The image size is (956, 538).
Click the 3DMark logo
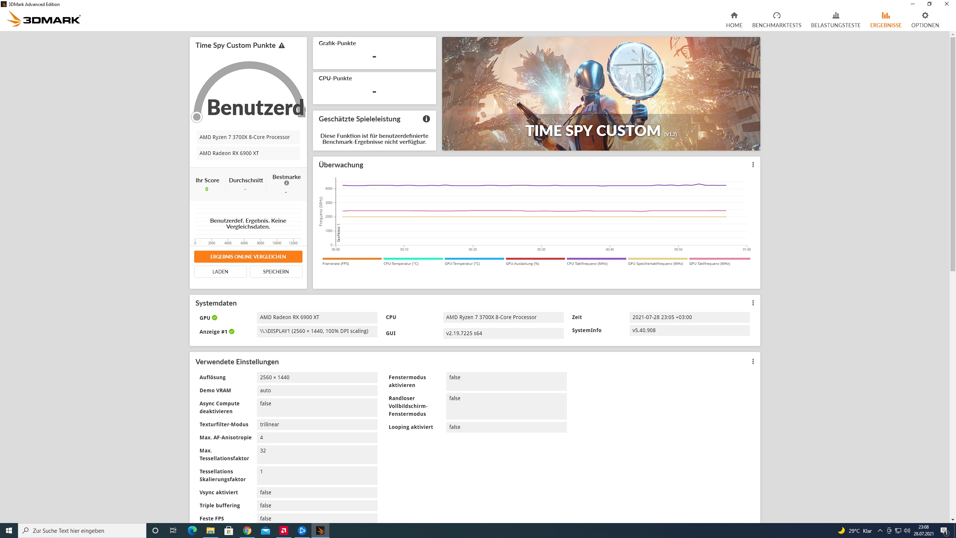click(44, 19)
